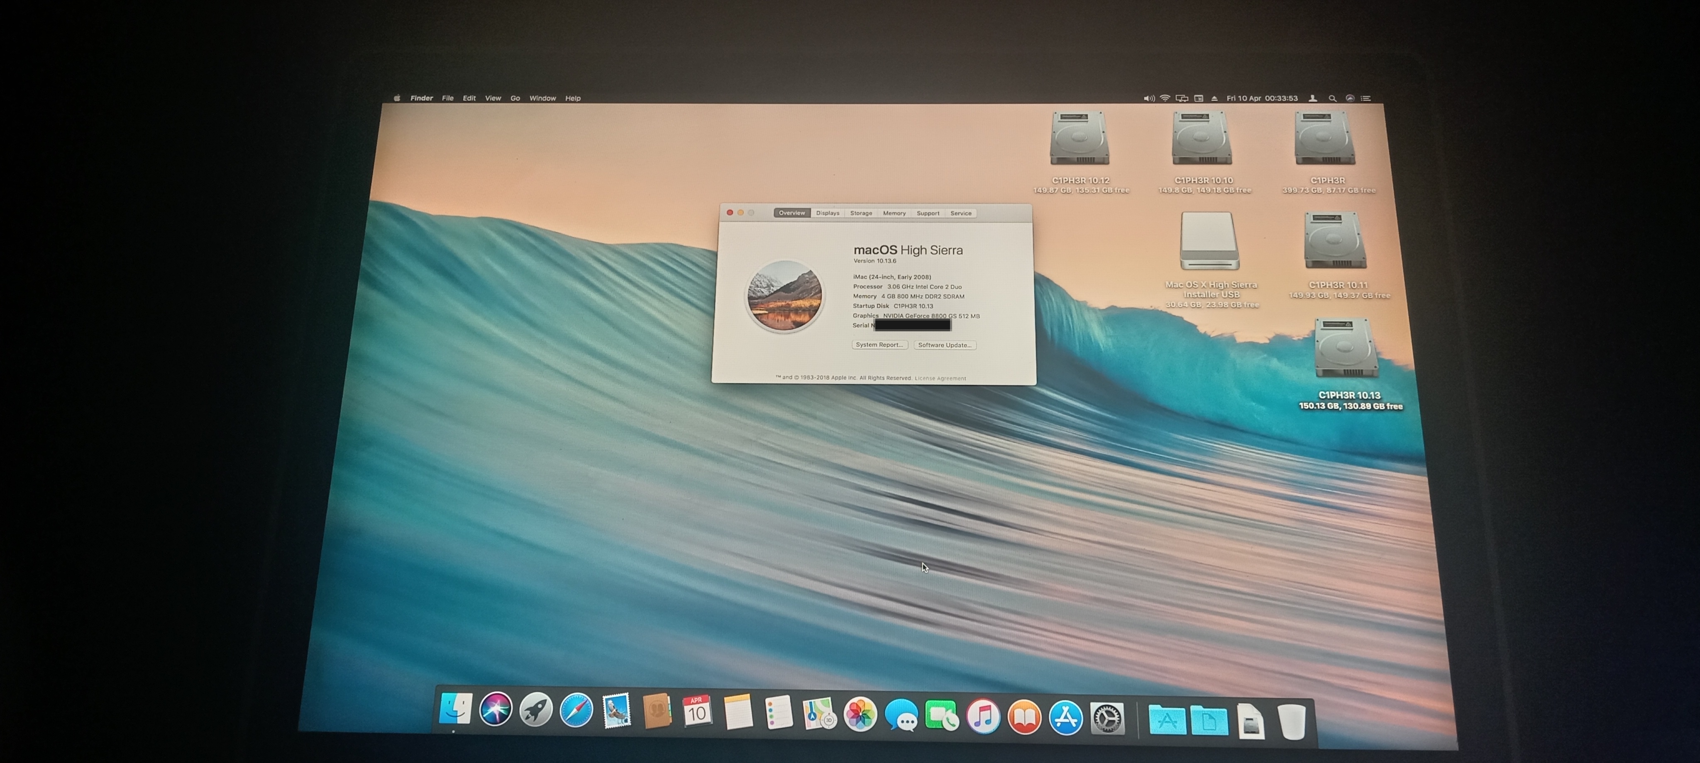Select the Overview tab

pyautogui.click(x=792, y=213)
